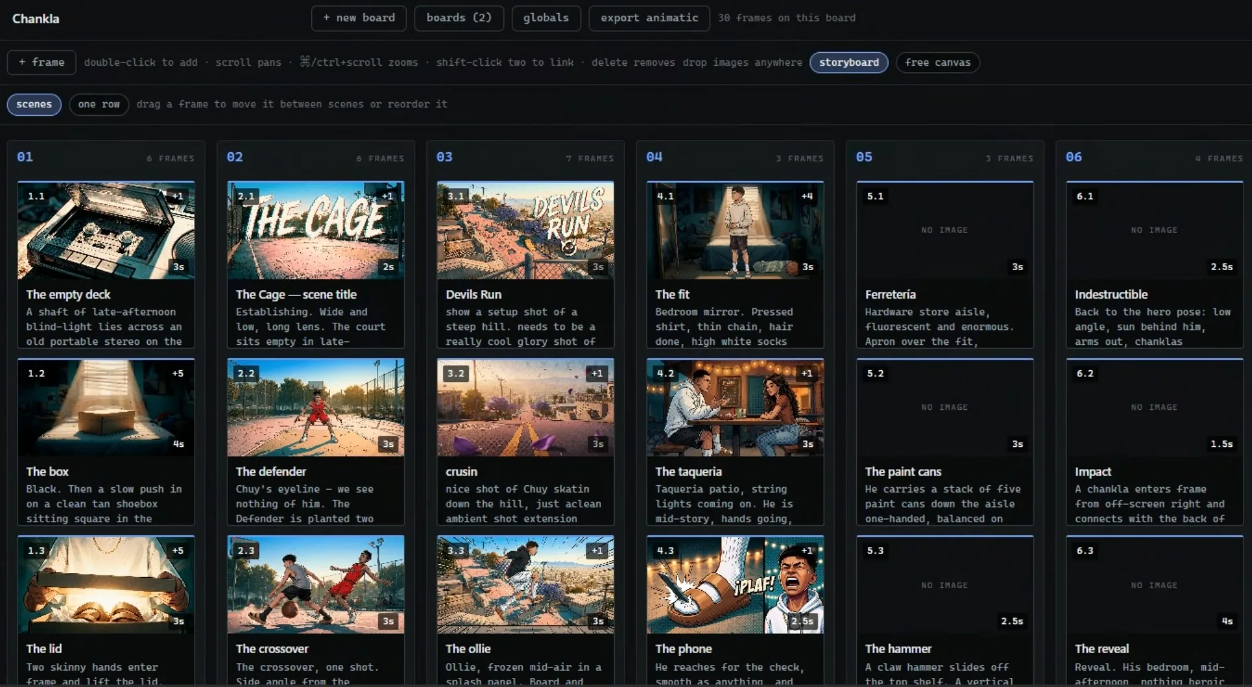This screenshot has height=687, width=1252.
Task: Click the scene 03 header number
Action: (444, 157)
